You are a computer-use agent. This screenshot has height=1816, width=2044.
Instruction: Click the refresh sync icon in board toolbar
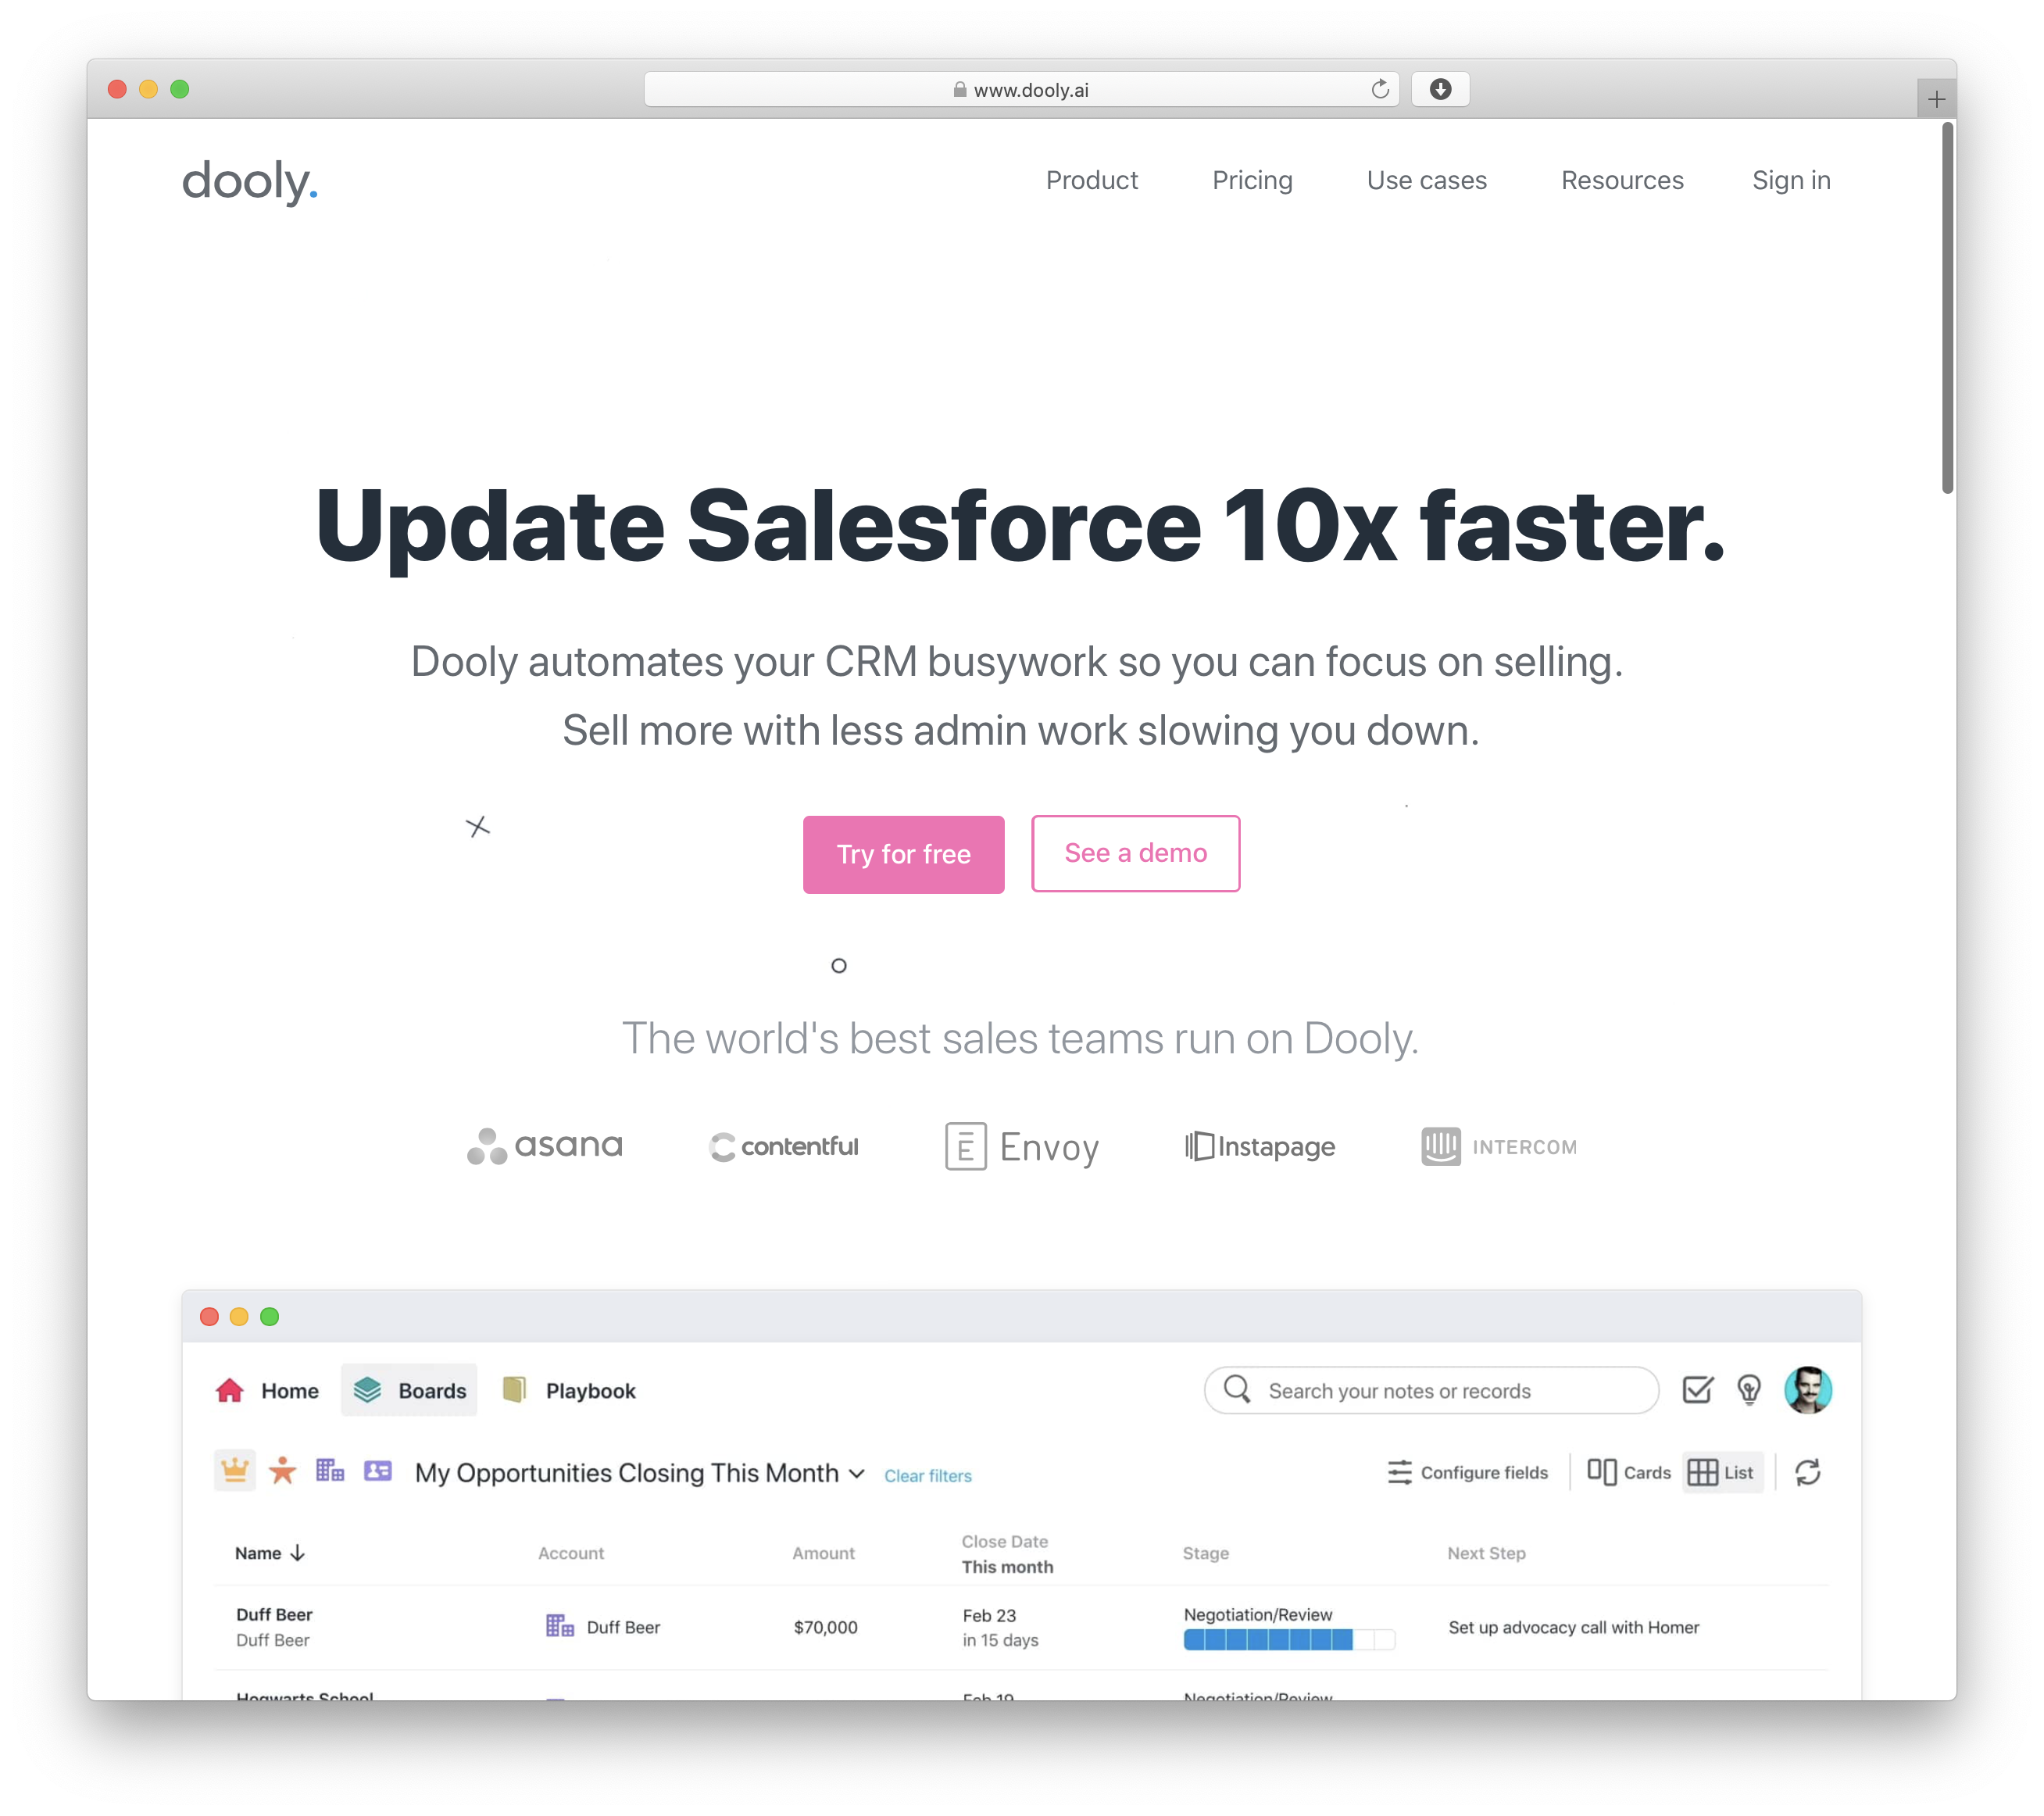[x=1808, y=1472]
